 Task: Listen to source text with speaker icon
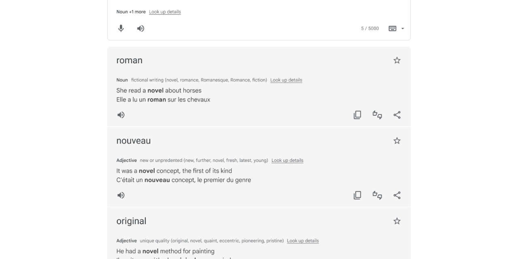tap(140, 28)
